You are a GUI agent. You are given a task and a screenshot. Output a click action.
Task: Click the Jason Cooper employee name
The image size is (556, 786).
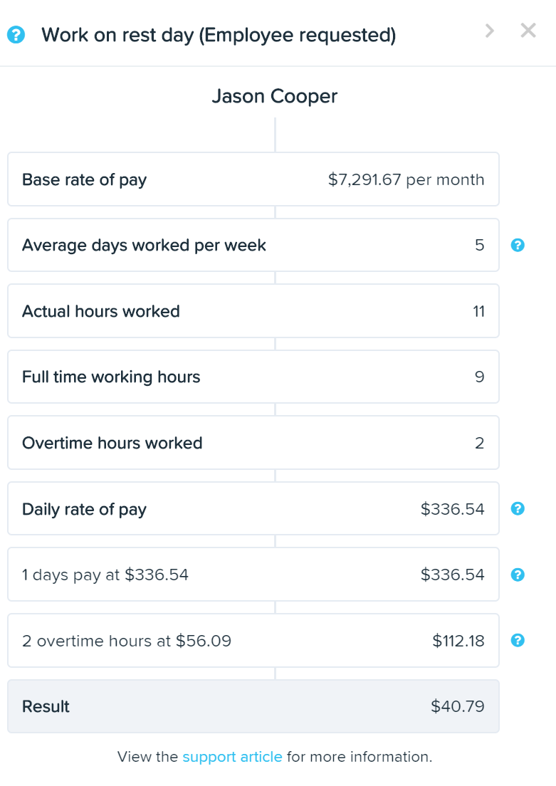pyautogui.click(x=275, y=96)
